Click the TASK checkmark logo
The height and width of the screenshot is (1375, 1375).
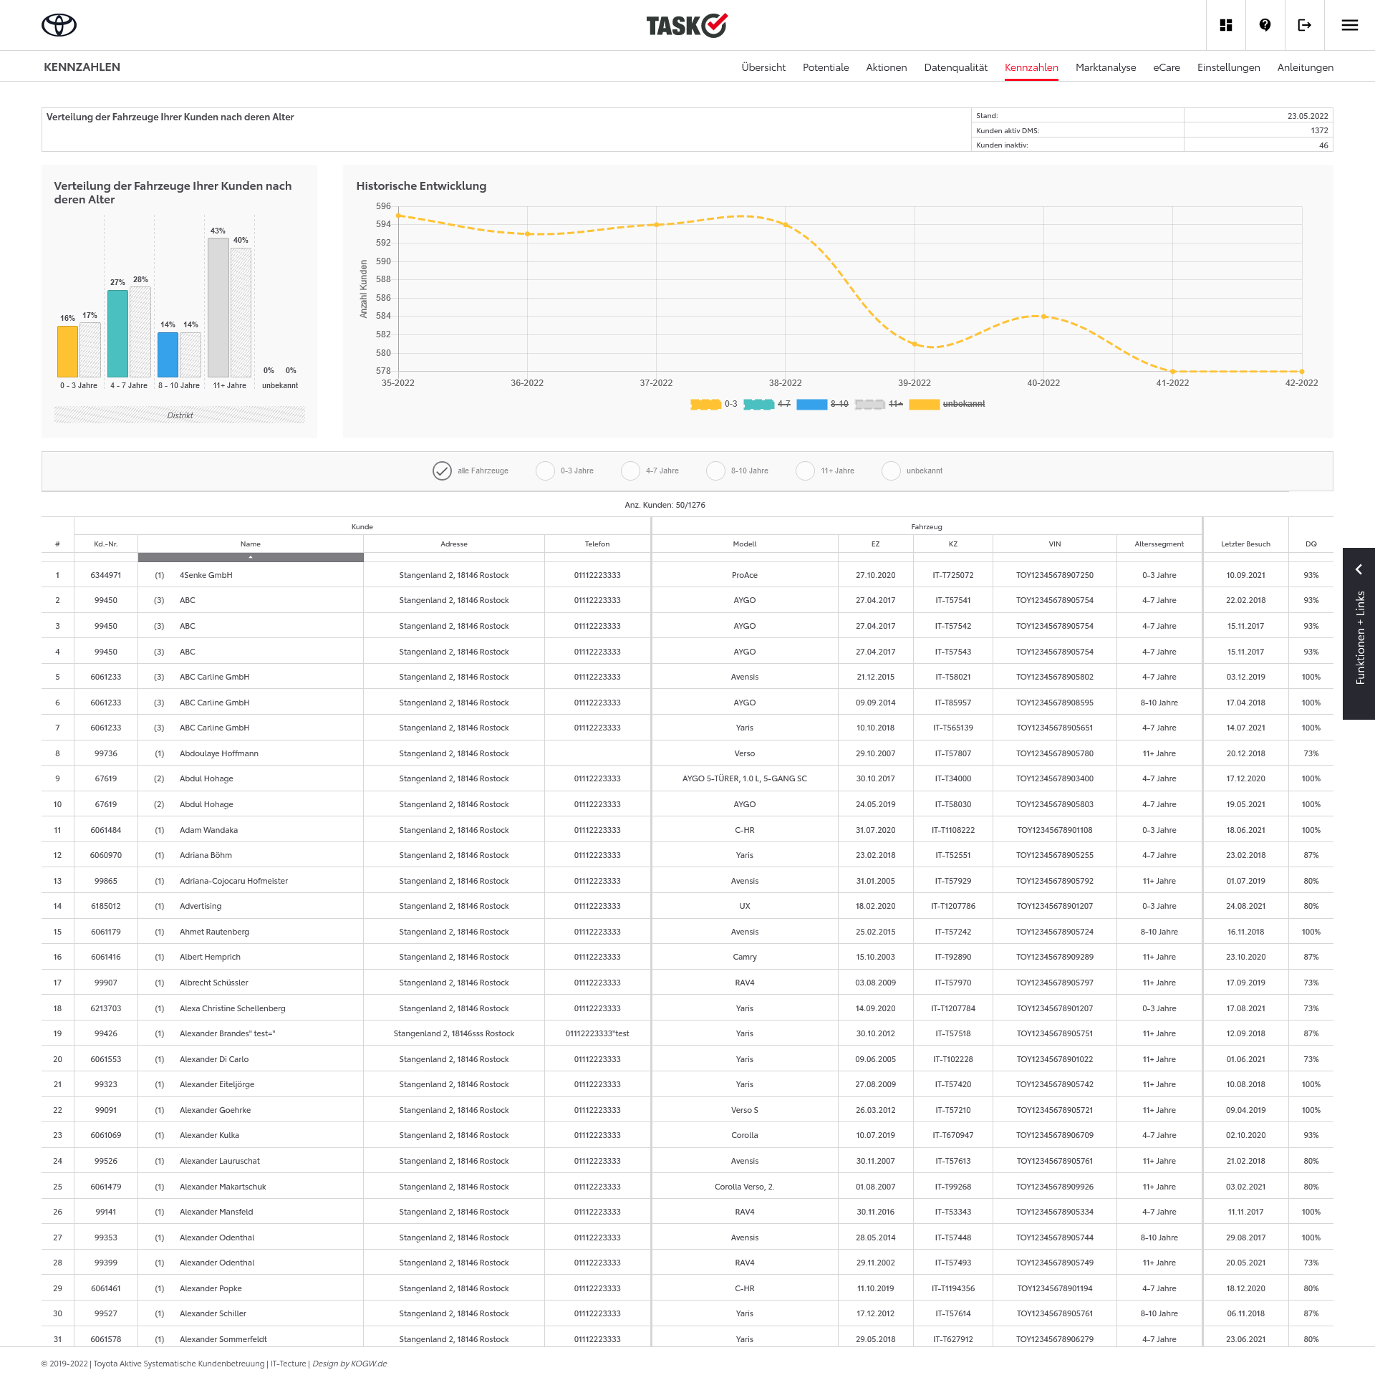coord(686,25)
